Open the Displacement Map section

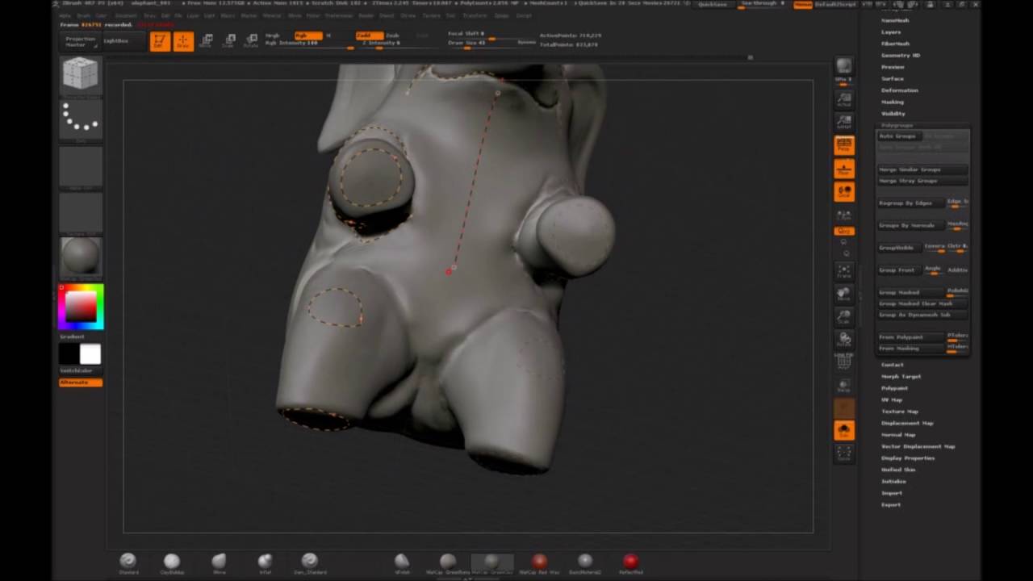click(x=907, y=424)
